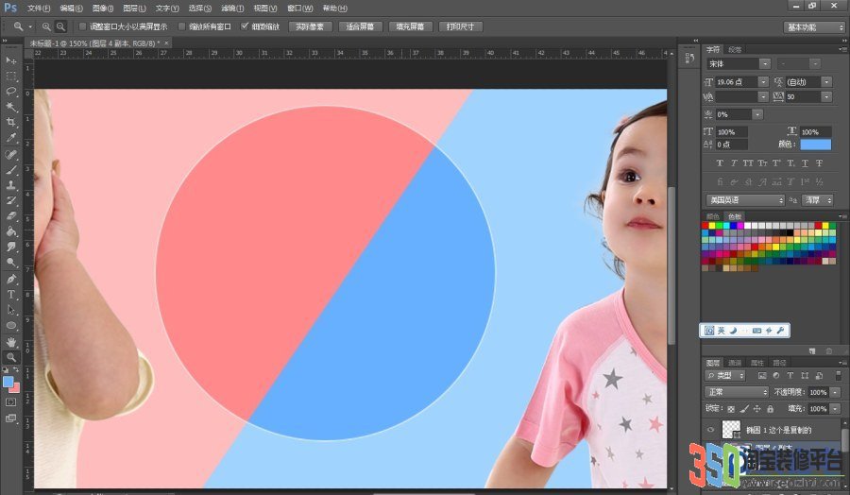Select the Hand tool
Screen dimensions: 850x495
[10, 342]
